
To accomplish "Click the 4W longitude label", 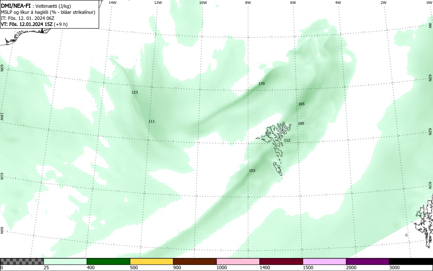I will point(338,3).
